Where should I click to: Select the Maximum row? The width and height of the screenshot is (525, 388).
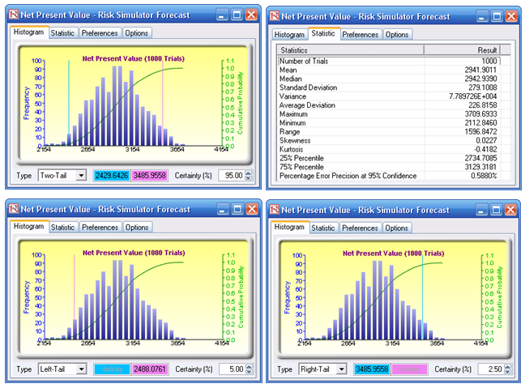coord(389,114)
